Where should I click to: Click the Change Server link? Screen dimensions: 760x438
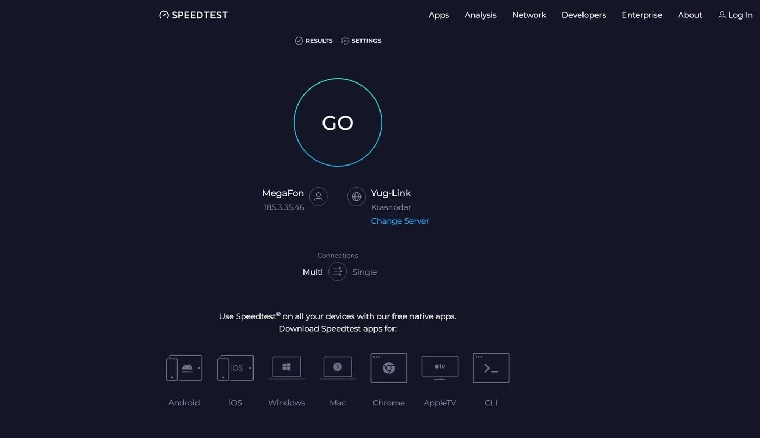400,221
